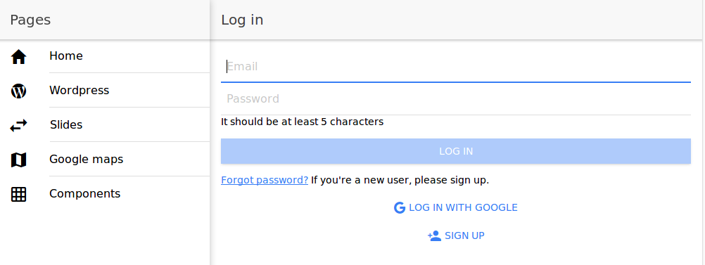Click the Google maps map icon
The height and width of the screenshot is (265, 705).
(18, 160)
